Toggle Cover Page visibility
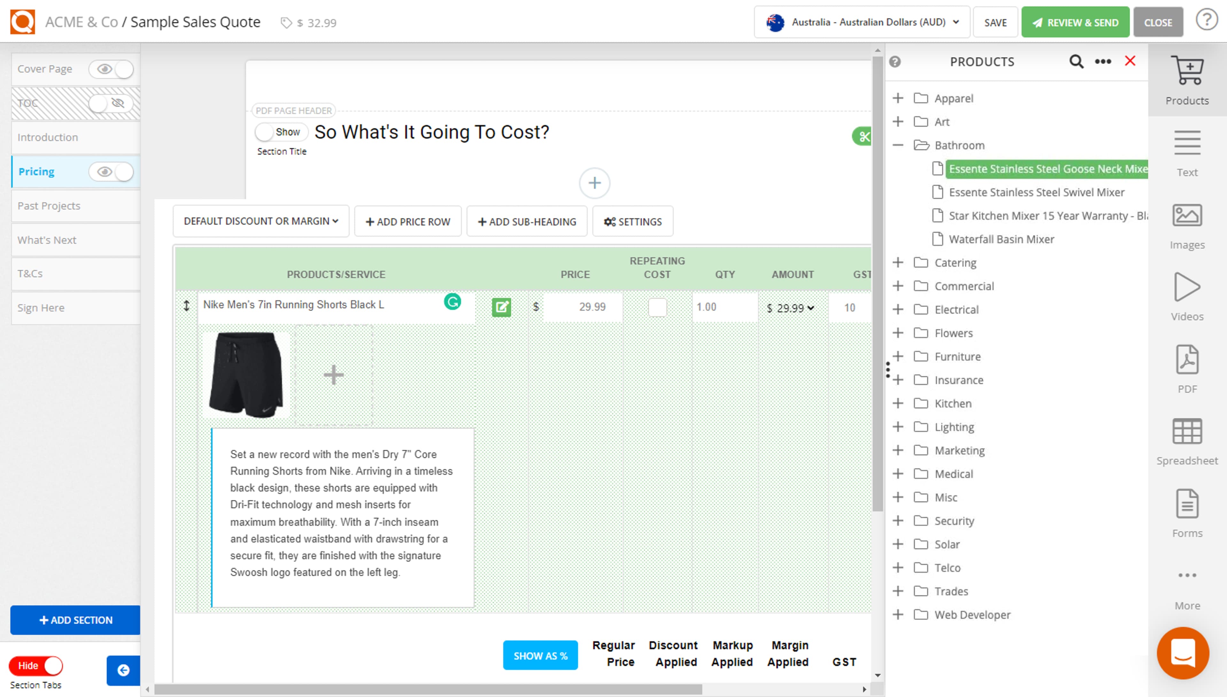Screen dimensions: 1227x697 pyautogui.click(x=111, y=69)
